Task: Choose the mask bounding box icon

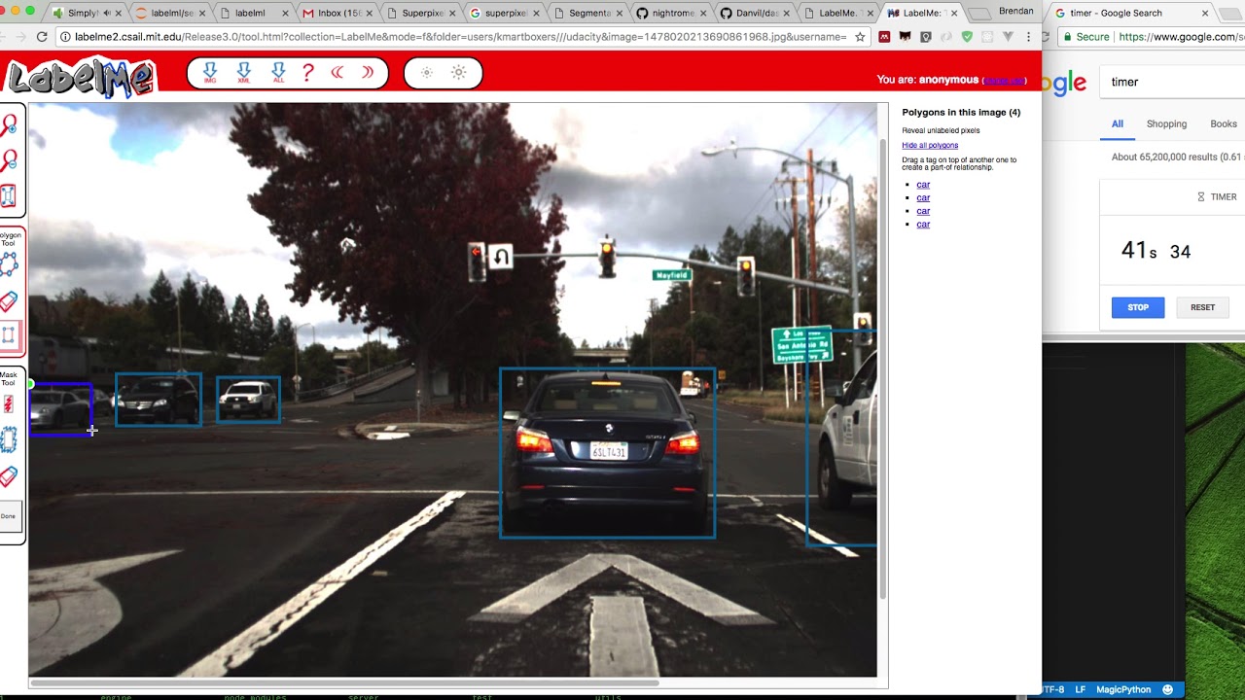Action: click(x=9, y=439)
